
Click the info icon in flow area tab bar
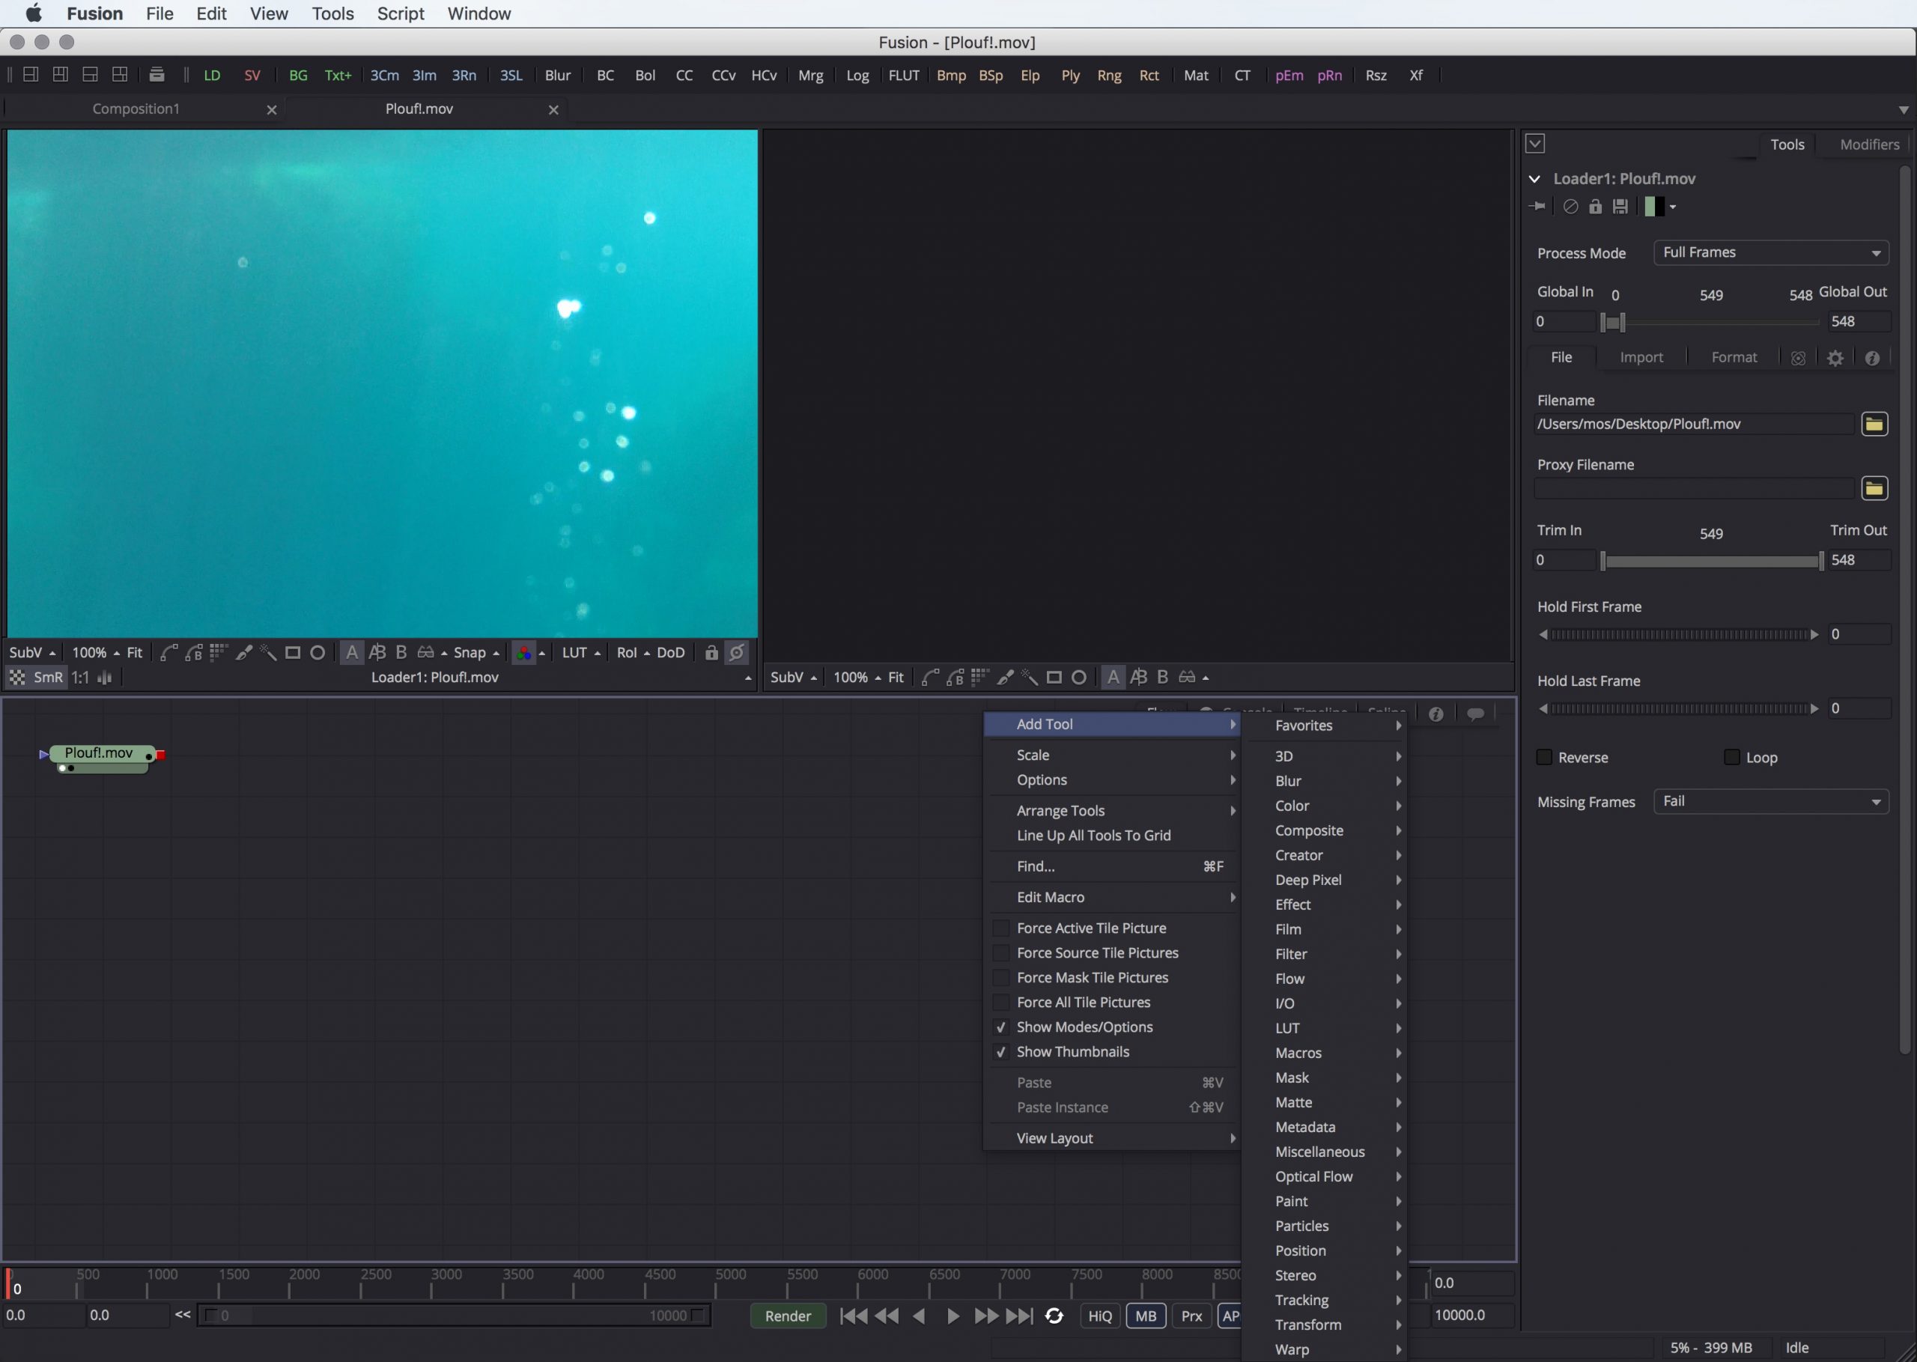pyautogui.click(x=1436, y=714)
